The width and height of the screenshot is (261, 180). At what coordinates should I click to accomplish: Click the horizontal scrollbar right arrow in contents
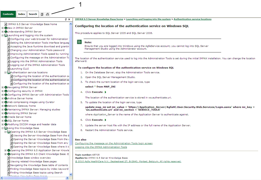[67, 178]
